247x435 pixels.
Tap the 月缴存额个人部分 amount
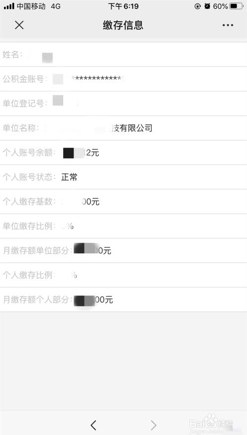[93, 300]
